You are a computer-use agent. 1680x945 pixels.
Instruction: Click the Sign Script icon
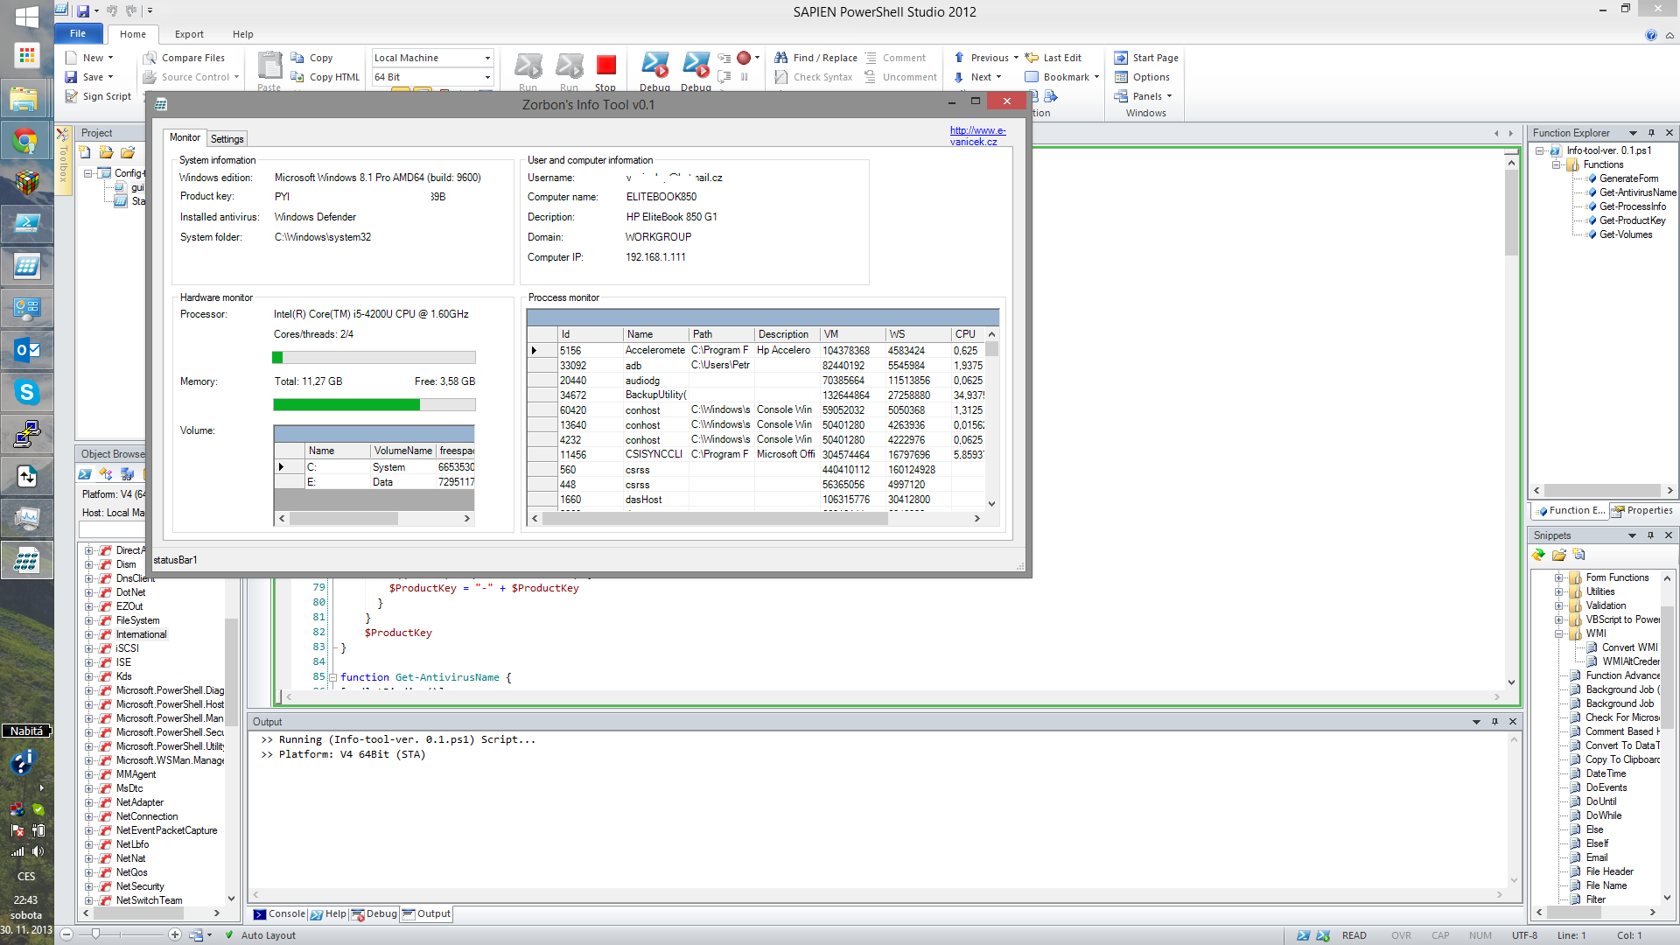72,96
